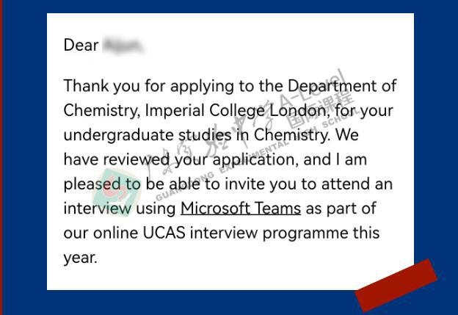This screenshot has width=458, height=315.
Task: Select the word "application," in the letter
Action: tap(255, 160)
